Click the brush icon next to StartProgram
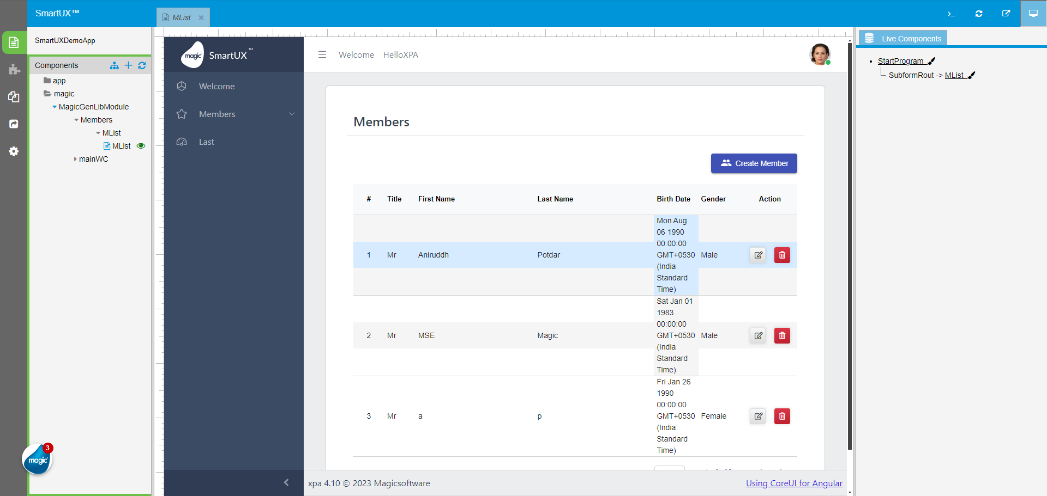This screenshot has height=496, width=1047. [x=931, y=61]
